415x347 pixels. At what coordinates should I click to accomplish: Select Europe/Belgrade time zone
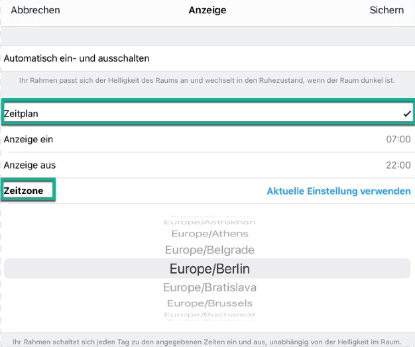209,250
